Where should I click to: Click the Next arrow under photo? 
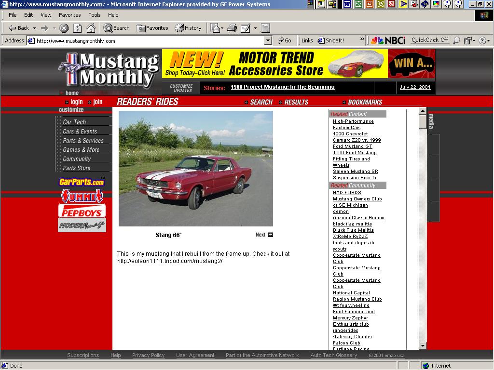click(270, 235)
